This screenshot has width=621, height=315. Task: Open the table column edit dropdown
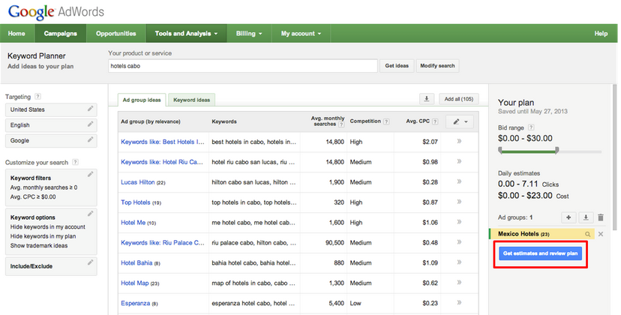(x=460, y=121)
